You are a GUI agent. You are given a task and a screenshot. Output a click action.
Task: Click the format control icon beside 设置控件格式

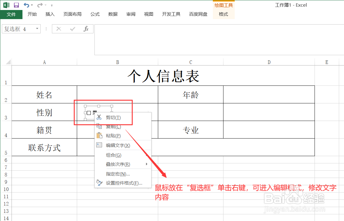pyautogui.click(x=99, y=182)
